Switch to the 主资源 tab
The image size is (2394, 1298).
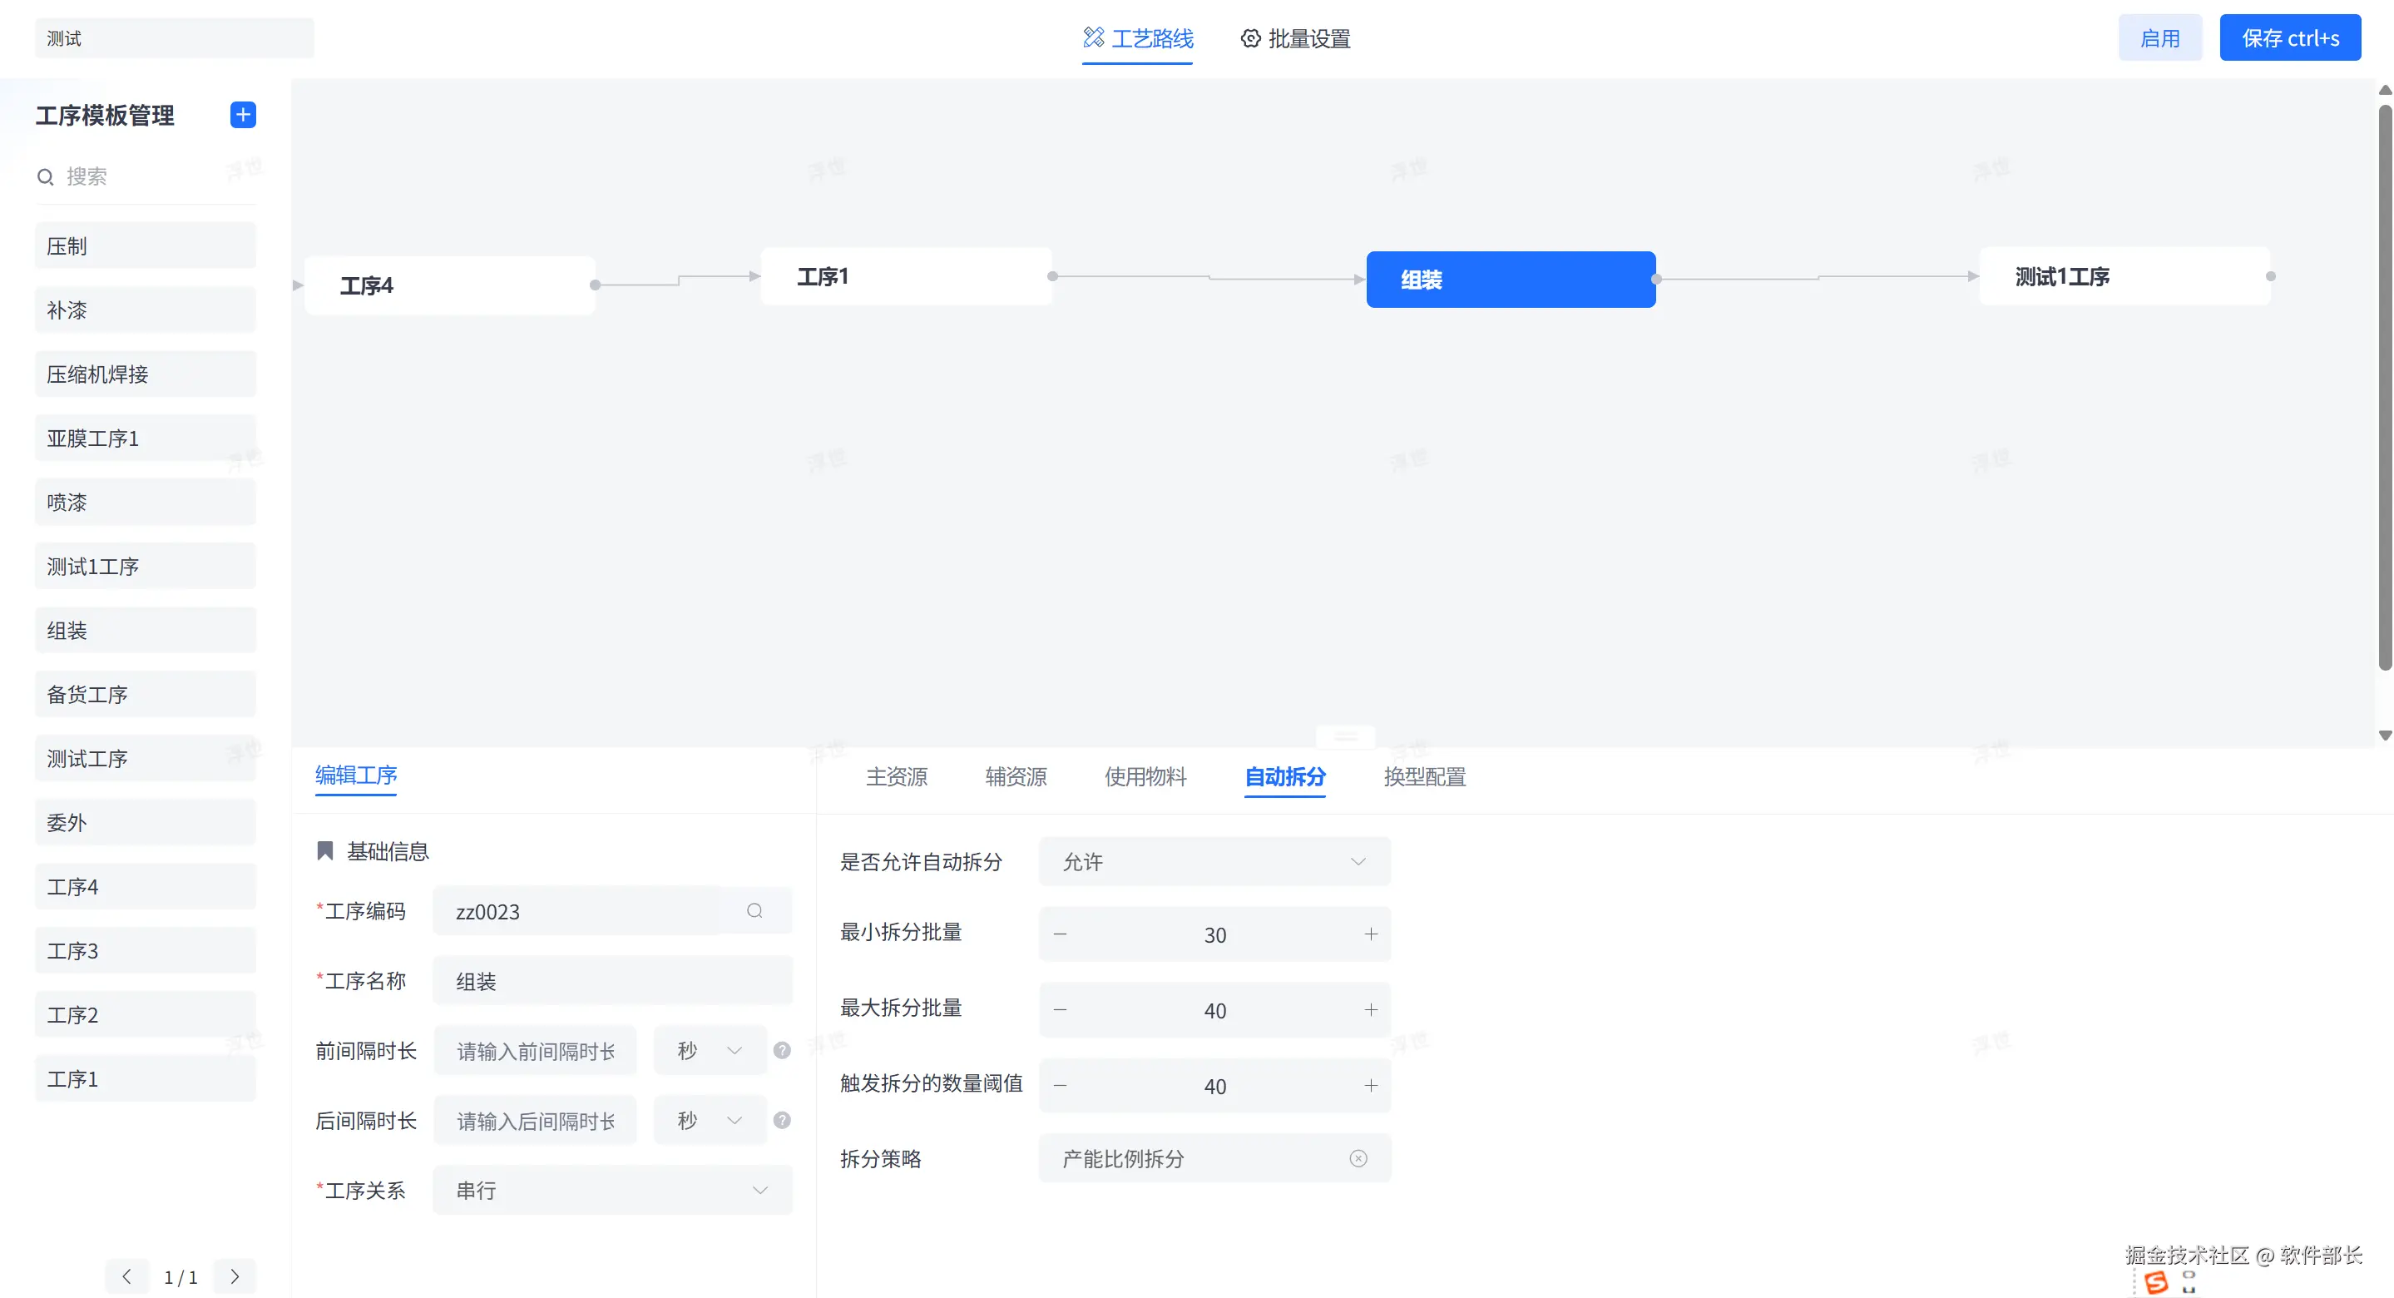tap(896, 776)
